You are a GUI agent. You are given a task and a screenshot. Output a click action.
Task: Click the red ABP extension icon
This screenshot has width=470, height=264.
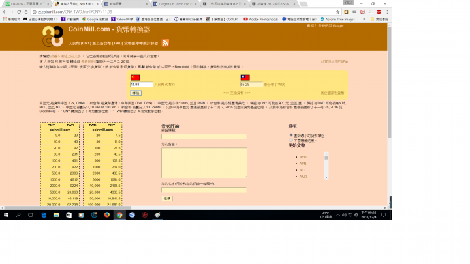coord(379,12)
